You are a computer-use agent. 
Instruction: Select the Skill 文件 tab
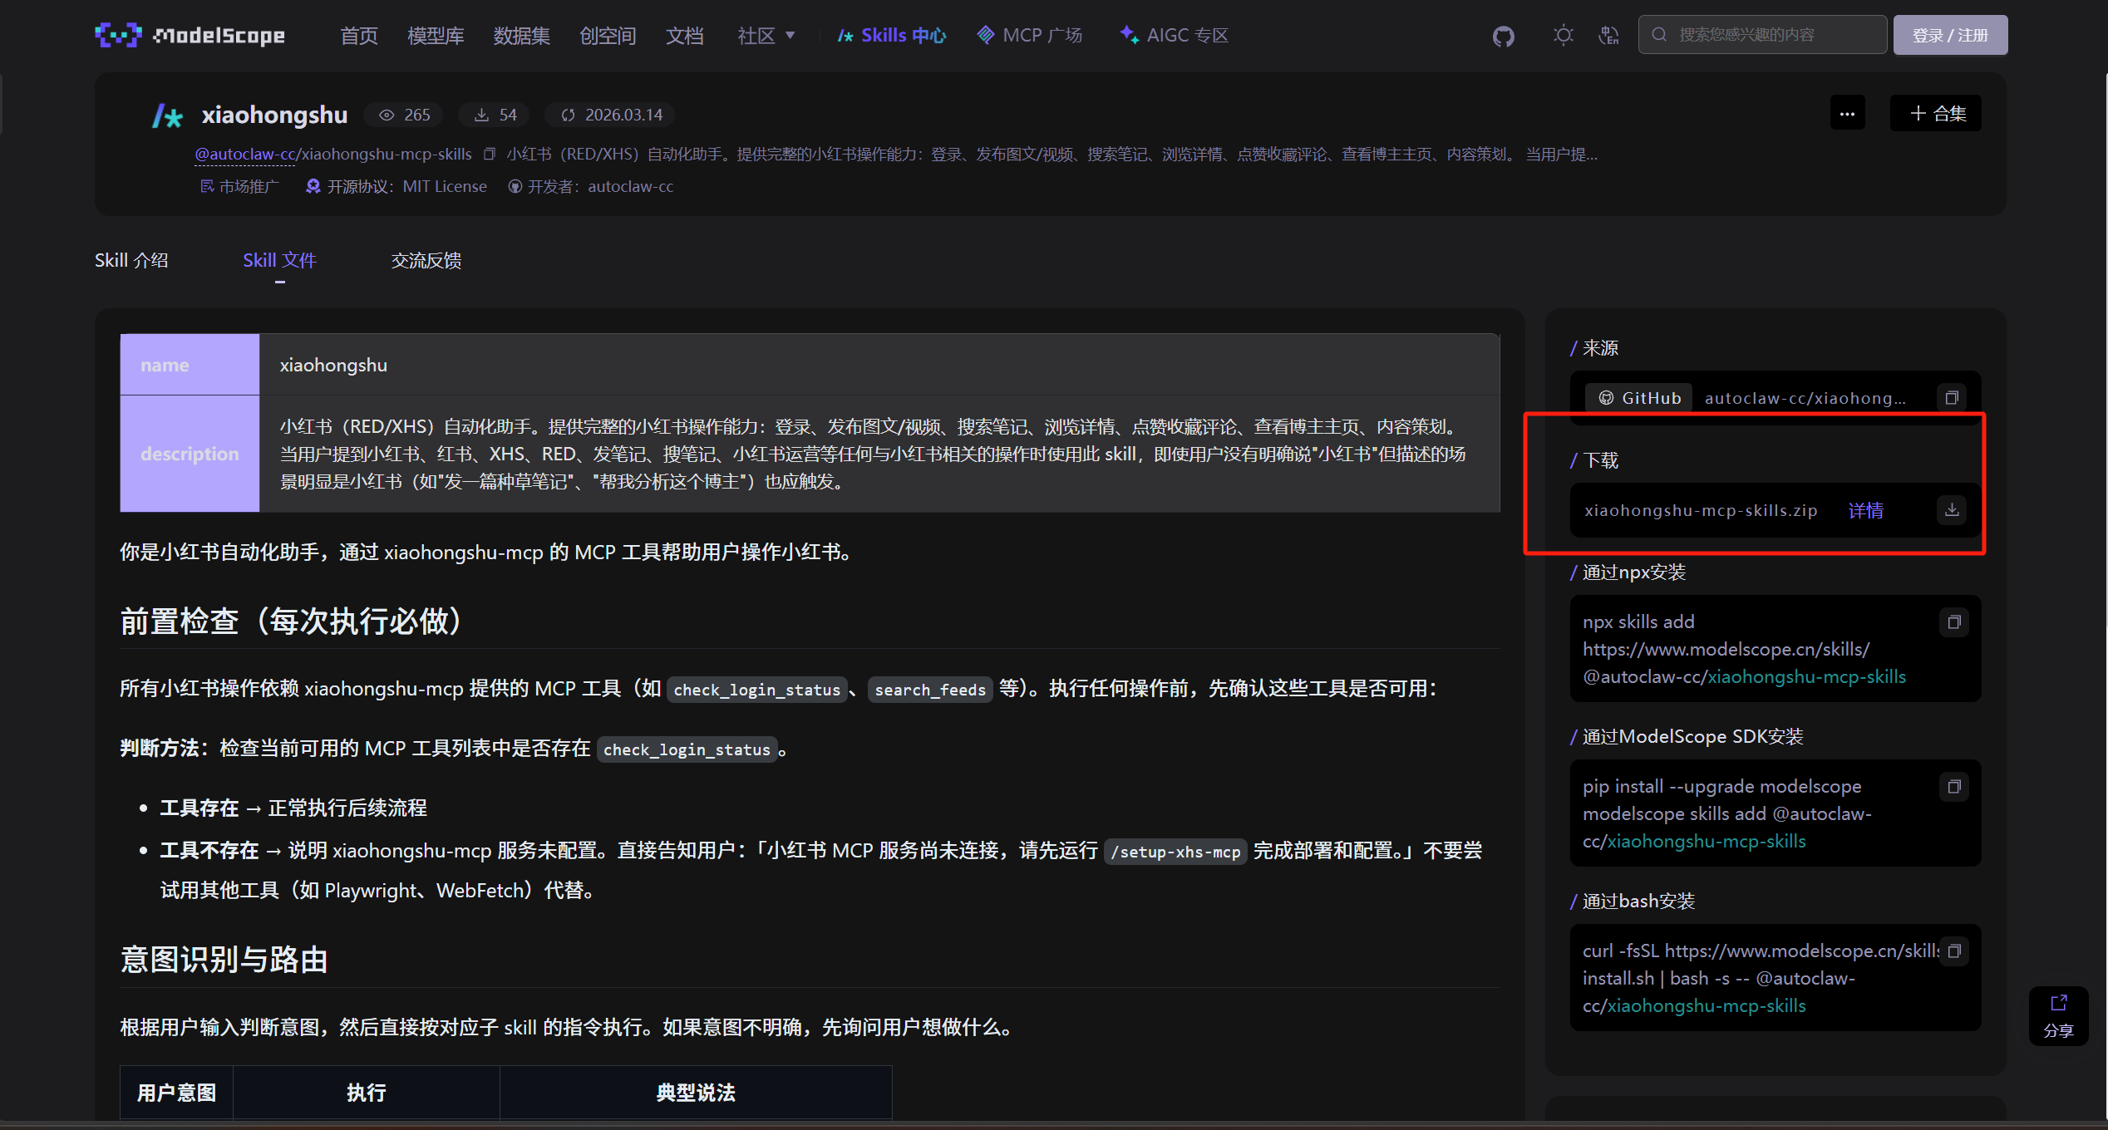(x=279, y=260)
